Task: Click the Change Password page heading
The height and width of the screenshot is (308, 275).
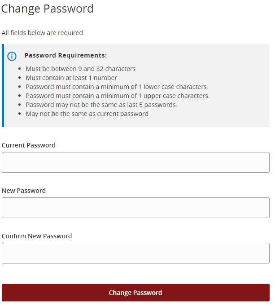Action: [47, 9]
